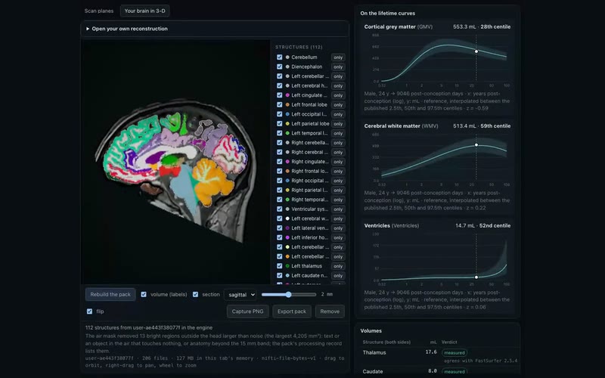Click the yellow dot of Left parietal lobe
605x378 pixels.
[x=287, y=124]
